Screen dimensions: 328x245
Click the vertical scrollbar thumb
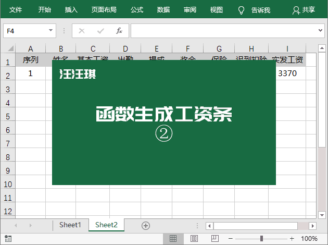click(322, 100)
